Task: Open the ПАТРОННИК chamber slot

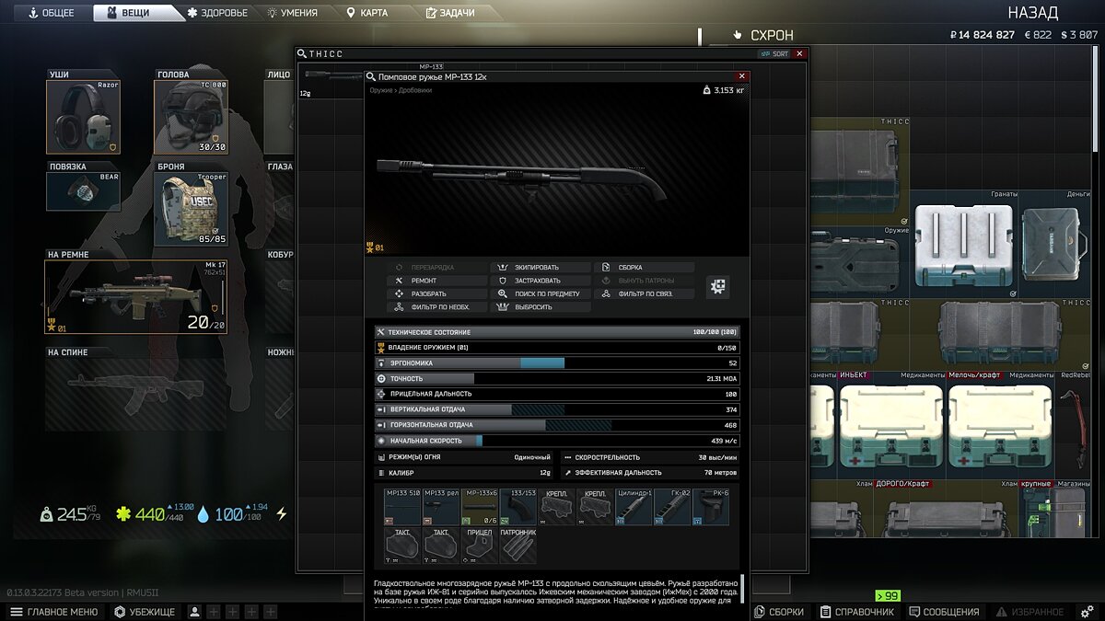Action: [518, 546]
